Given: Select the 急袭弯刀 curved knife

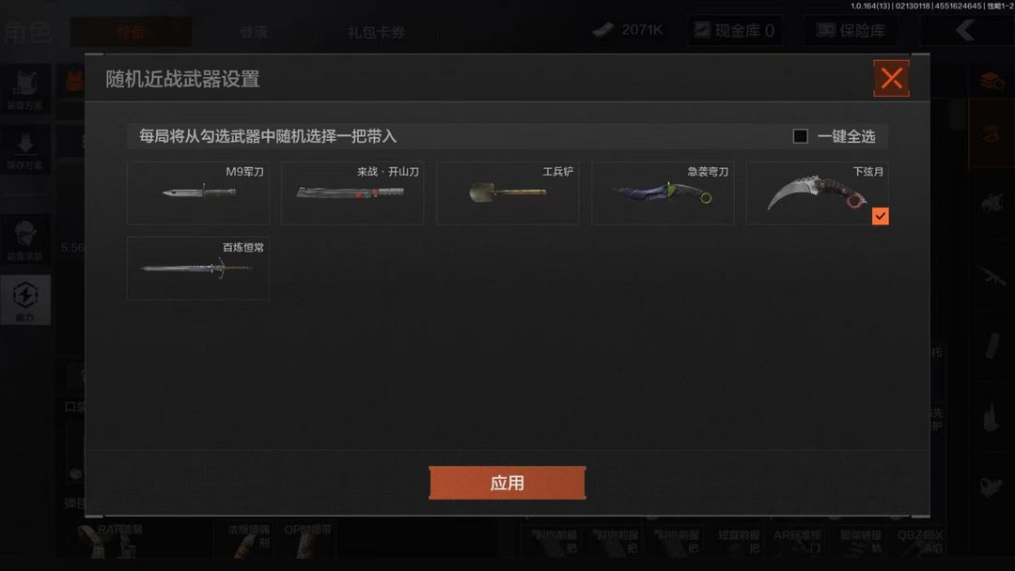Looking at the screenshot, I should tap(663, 193).
